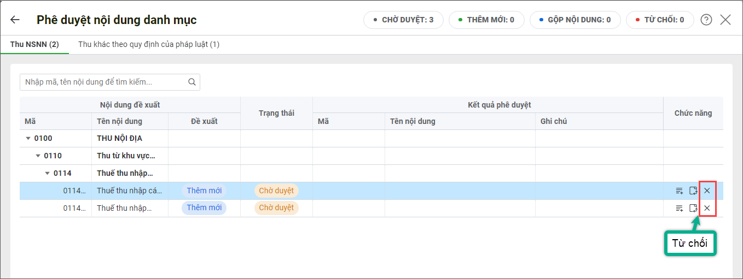Screen dimensions: 743x279
Task: Filter by THÊM MỚI: 0 status
Action: pyautogui.click(x=486, y=20)
